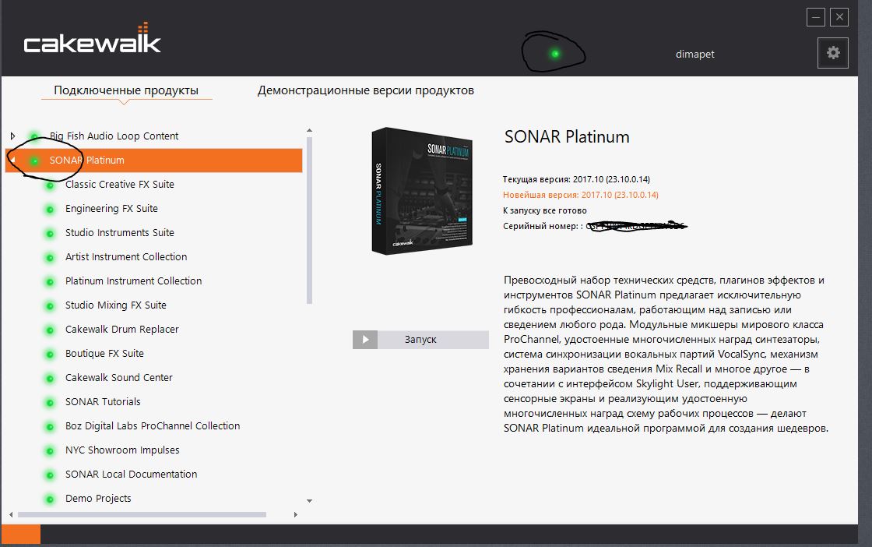Click the horizontal scrollbar right arrow
Image resolution: width=872 pixels, height=547 pixels.
295,515
